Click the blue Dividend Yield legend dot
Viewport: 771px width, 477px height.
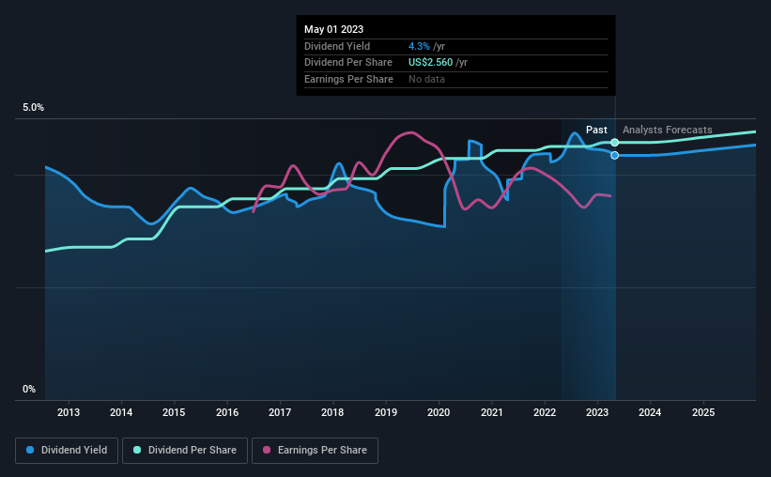tap(30, 450)
